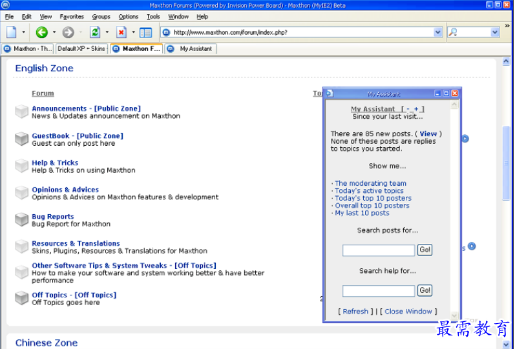This screenshot has width=515, height=349.
Task: Click the main page vertical scrollbar thumb
Action: coord(506,163)
